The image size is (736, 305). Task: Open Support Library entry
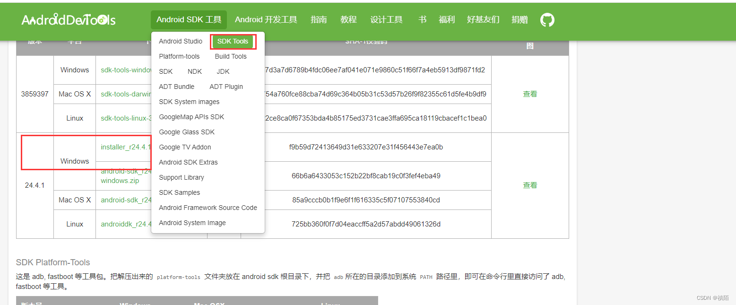pyautogui.click(x=182, y=177)
